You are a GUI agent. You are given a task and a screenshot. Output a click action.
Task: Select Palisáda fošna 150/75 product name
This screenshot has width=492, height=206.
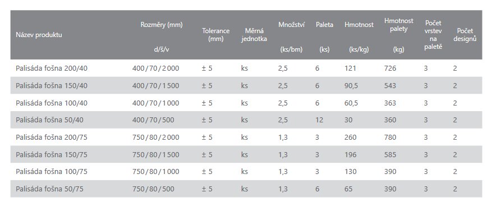point(52,154)
